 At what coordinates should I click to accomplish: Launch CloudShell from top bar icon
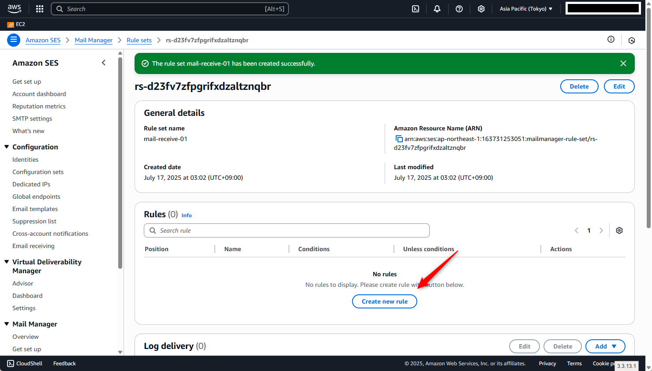416,9
